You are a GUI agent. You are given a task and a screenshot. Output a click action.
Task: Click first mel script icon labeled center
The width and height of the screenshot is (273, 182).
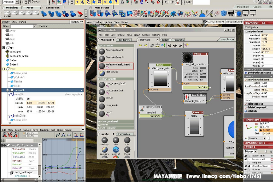7,12
